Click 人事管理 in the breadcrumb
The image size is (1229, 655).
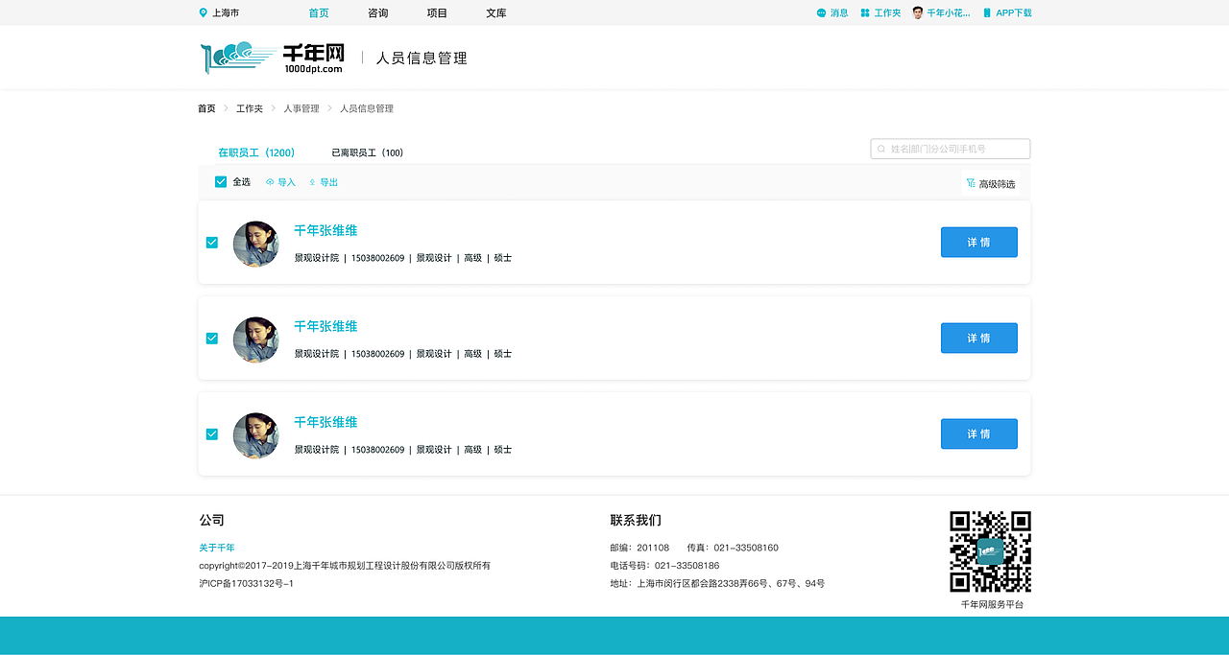click(x=301, y=108)
